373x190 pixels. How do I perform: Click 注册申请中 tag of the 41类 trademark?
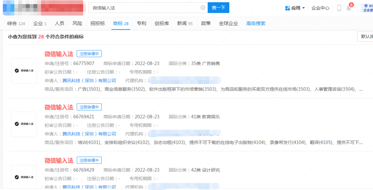89,107
